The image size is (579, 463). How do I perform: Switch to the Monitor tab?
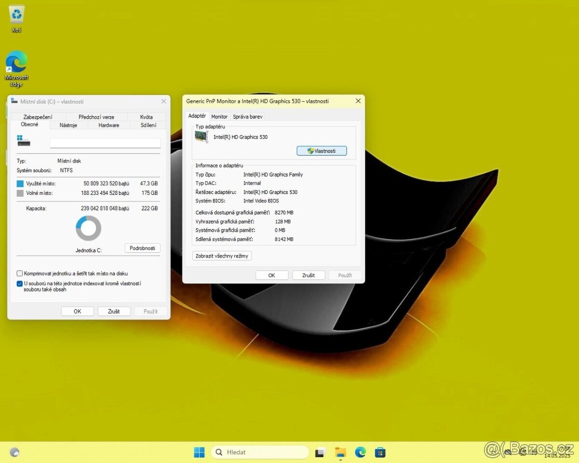(x=220, y=116)
